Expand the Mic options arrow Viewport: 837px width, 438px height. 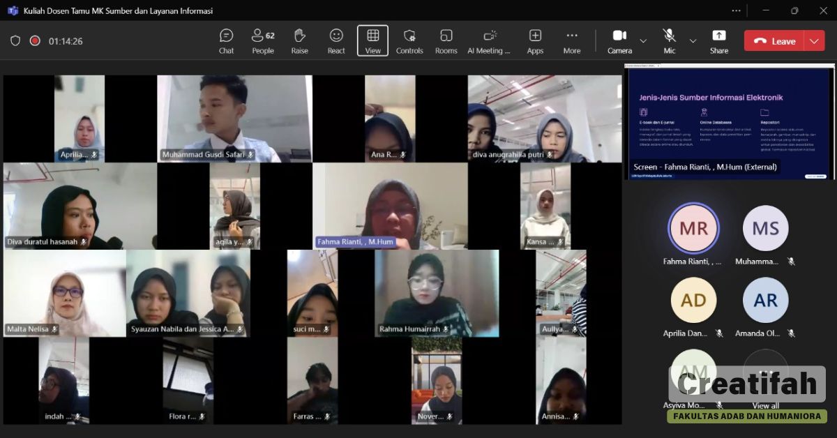pos(693,41)
